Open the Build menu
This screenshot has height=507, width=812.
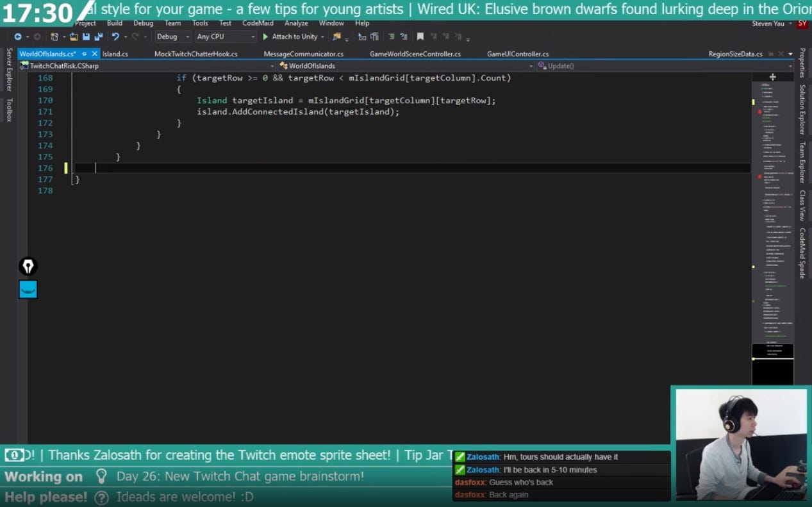tap(115, 23)
